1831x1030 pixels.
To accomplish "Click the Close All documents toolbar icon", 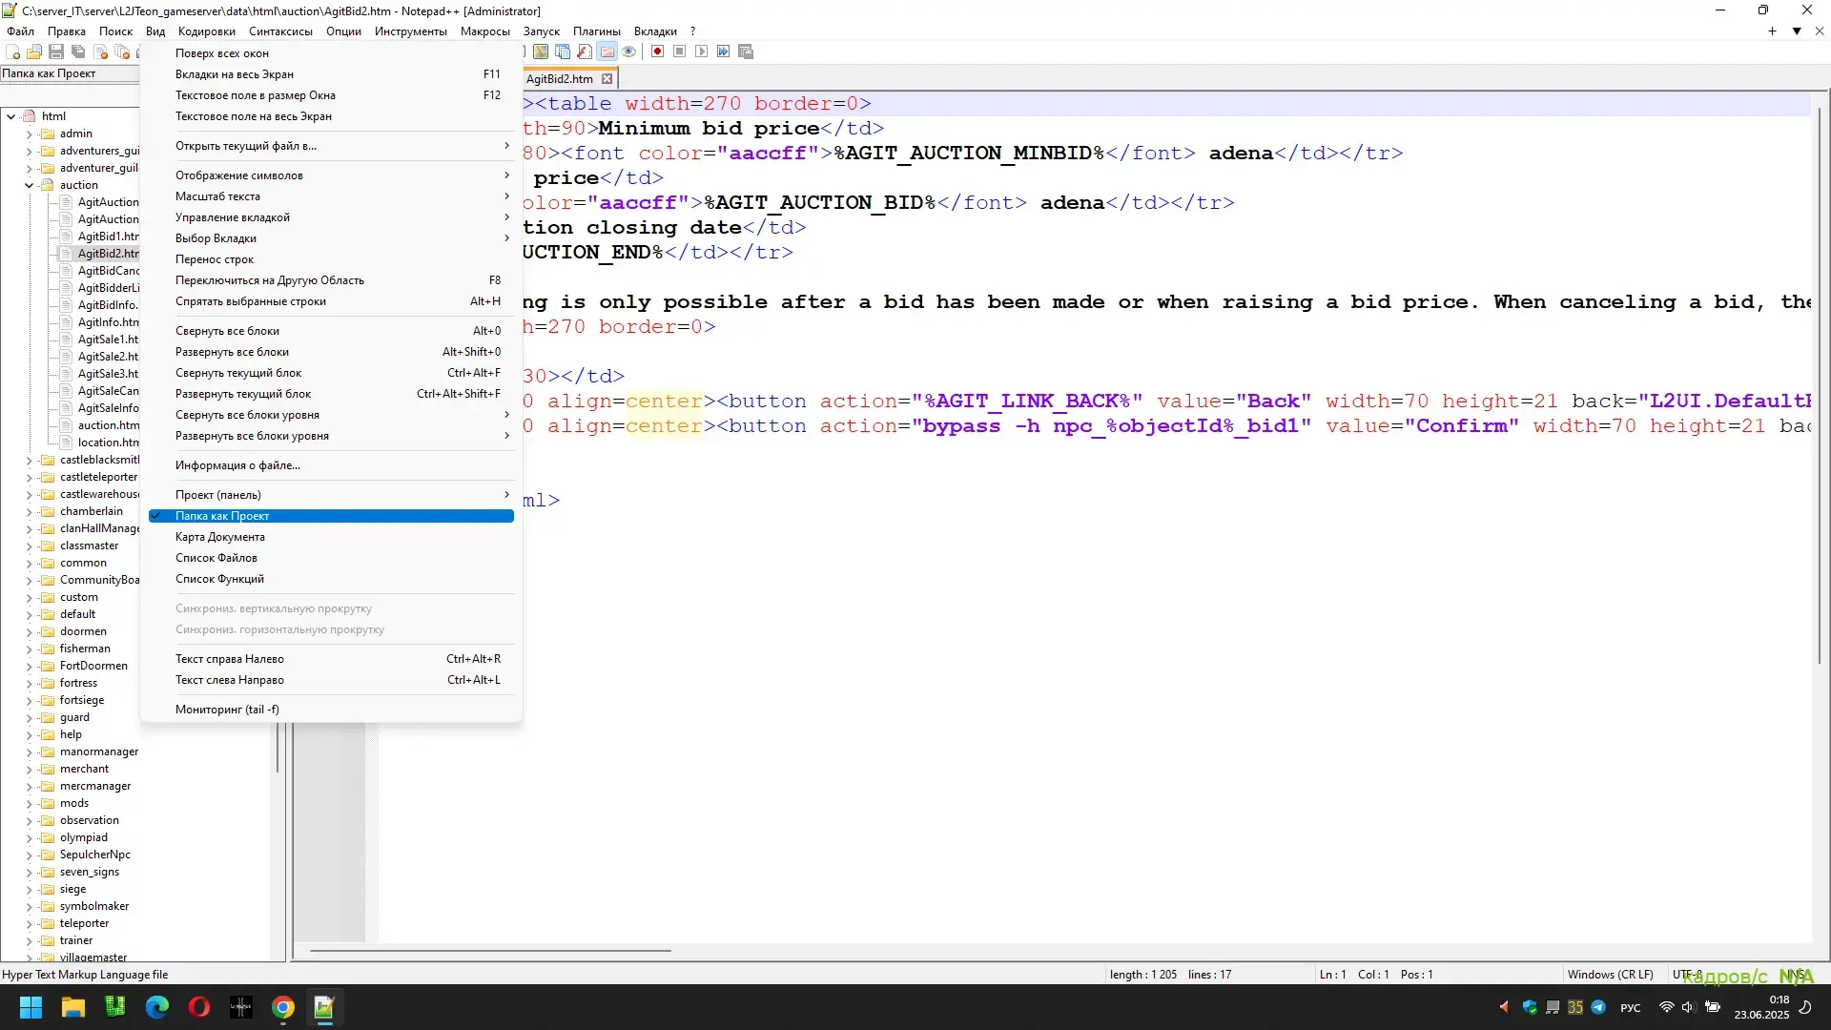I will click(x=122, y=51).
